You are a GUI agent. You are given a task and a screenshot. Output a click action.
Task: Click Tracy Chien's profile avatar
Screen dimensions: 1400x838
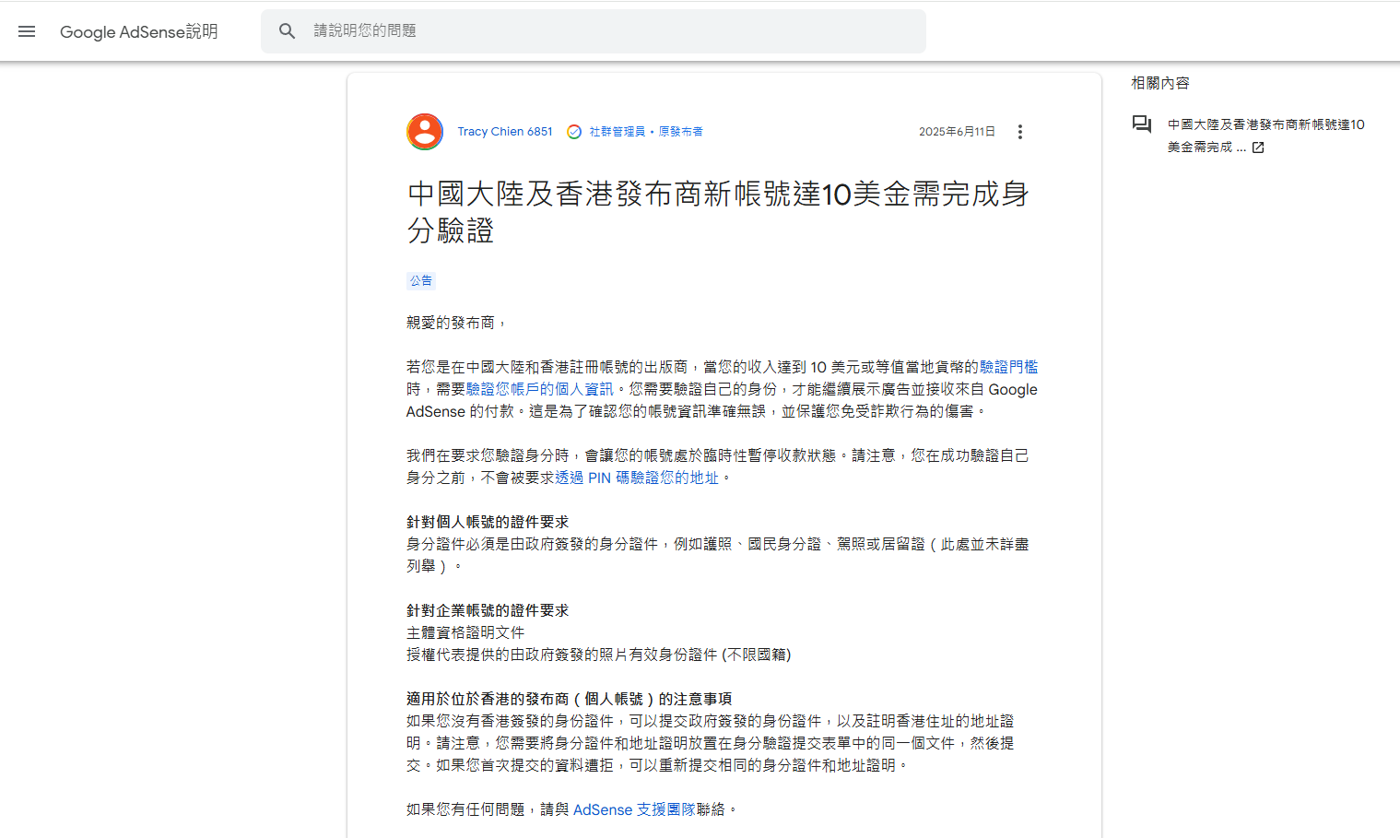tap(425, 132)
